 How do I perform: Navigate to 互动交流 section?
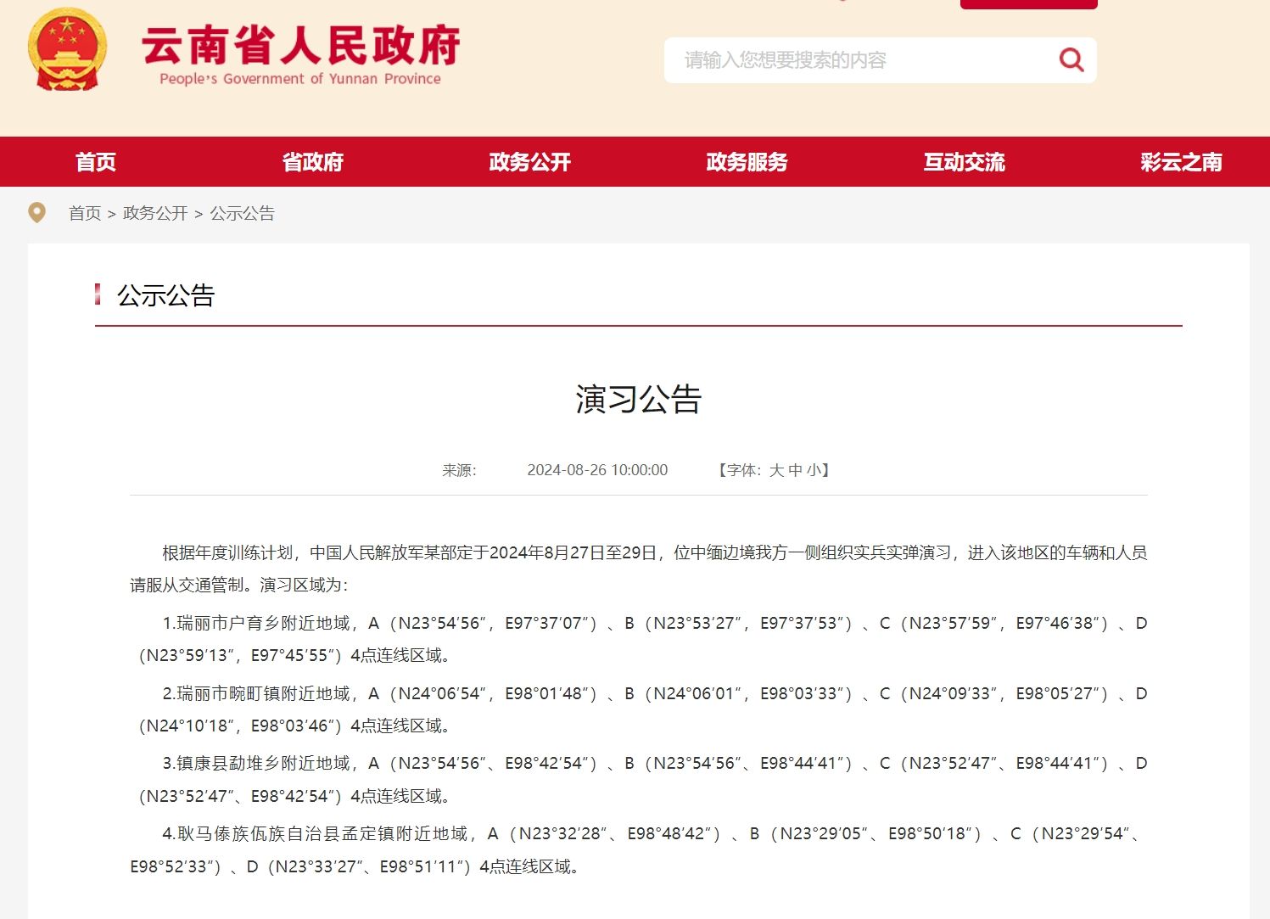click(965, 162)
